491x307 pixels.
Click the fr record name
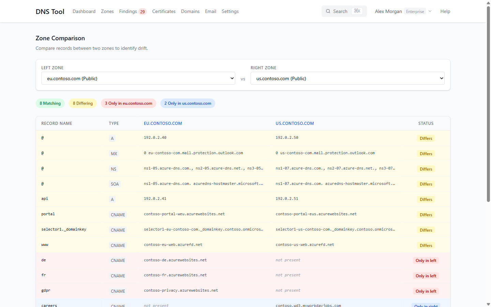coord(44,275)
